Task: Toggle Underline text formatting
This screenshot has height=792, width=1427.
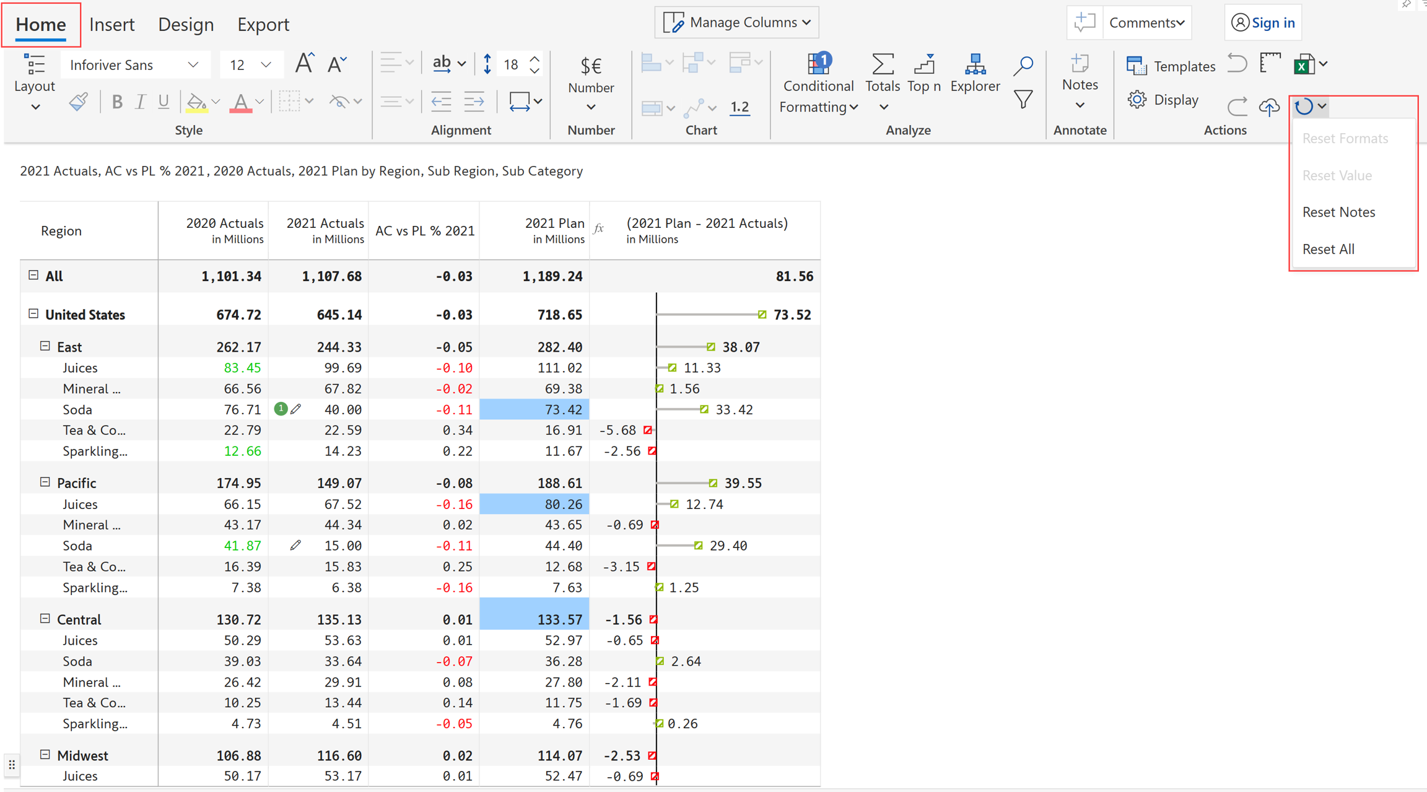Action: coord(164,102)
